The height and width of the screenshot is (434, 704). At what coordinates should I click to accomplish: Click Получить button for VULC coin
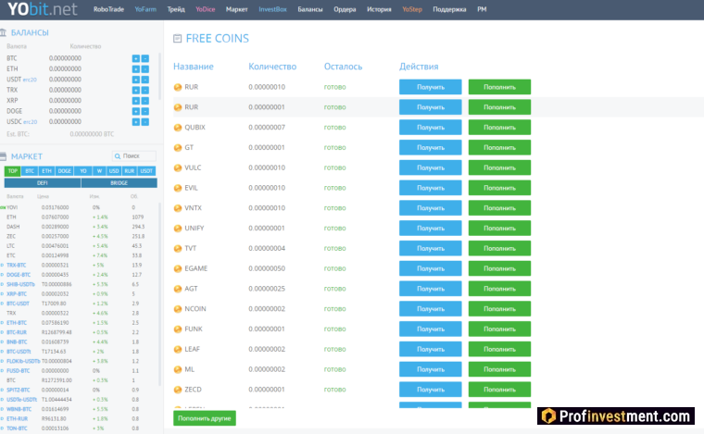click(431, 167)
